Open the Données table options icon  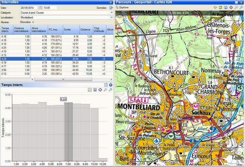(111, 8)
